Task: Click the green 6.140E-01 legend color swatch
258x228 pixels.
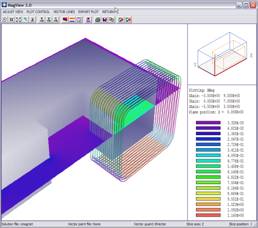Action: pos(208,172)
